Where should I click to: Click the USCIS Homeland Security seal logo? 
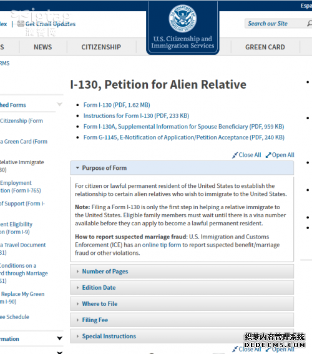pyautogui.click(x=182, y=19)
